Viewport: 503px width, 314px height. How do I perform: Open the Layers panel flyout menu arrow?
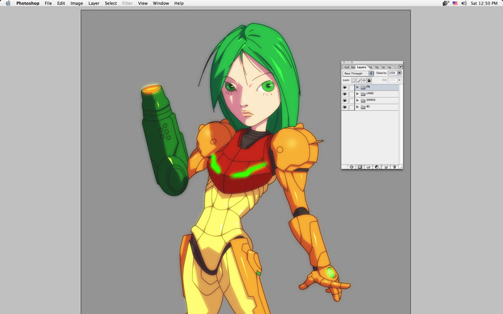point(401,67)
